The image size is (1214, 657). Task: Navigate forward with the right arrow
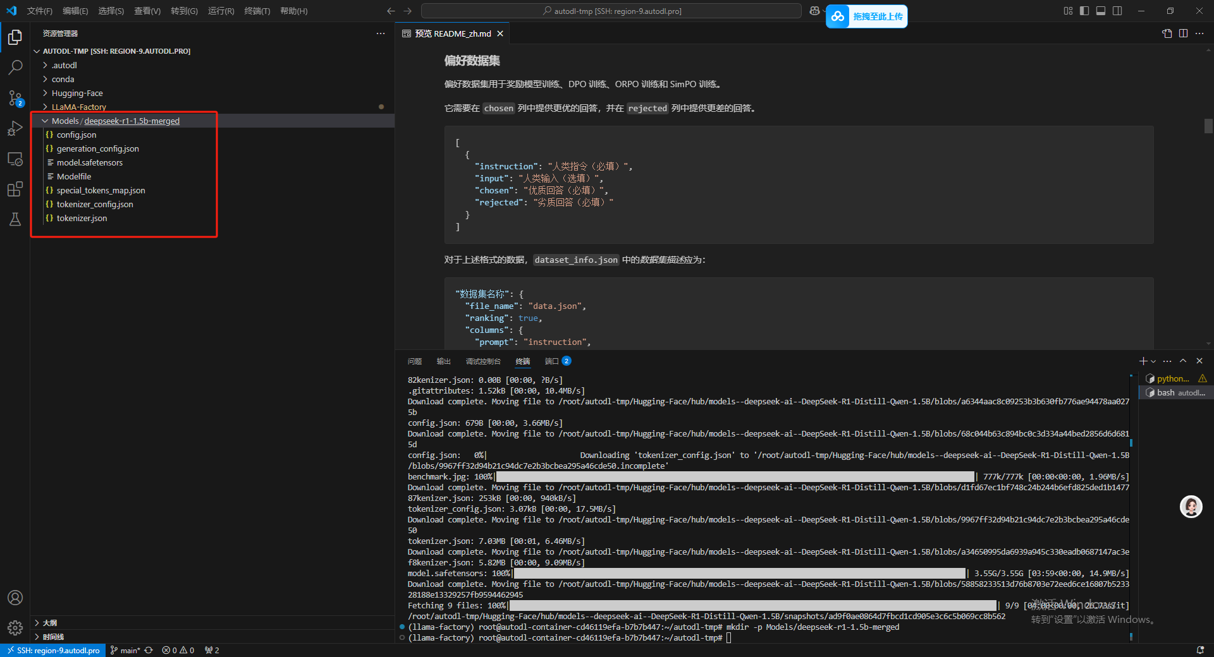click(x=407, y=11)
